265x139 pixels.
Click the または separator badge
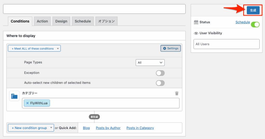(94, 117)
